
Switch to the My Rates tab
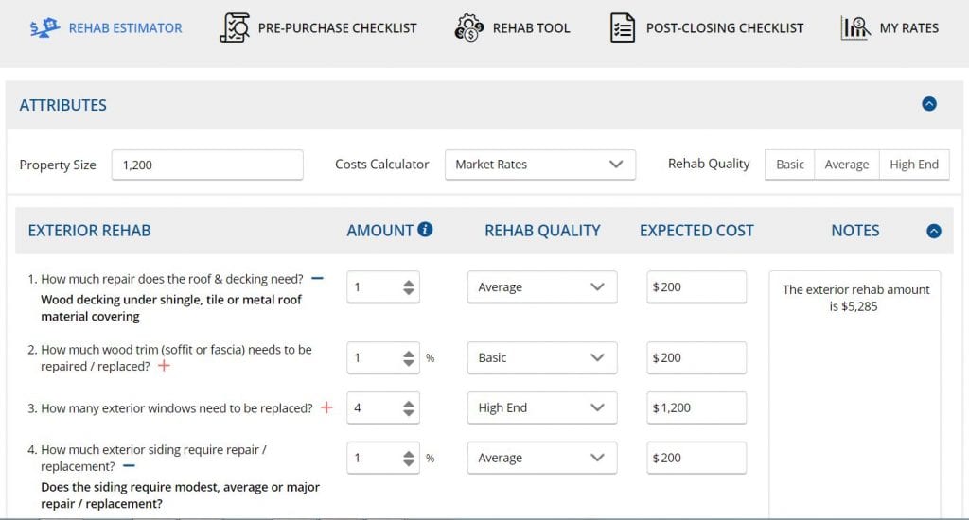pos(908,28)
